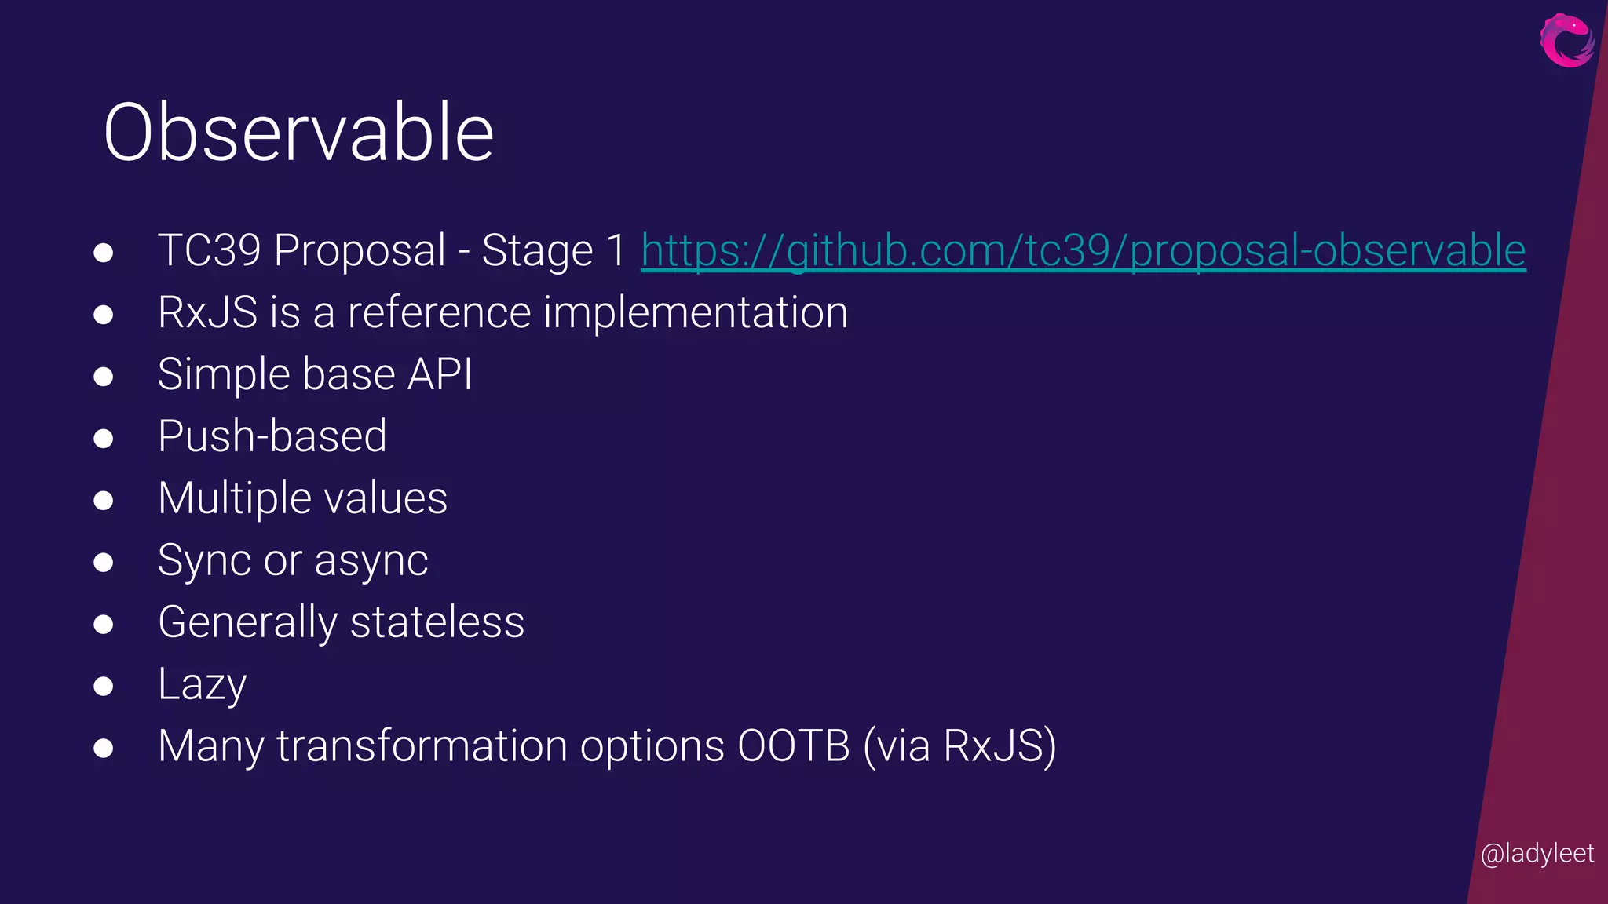Select the text 'TC39 Proposal - Stage 1'
Screen dimensions: 1608x904
(x=392, y=251)
